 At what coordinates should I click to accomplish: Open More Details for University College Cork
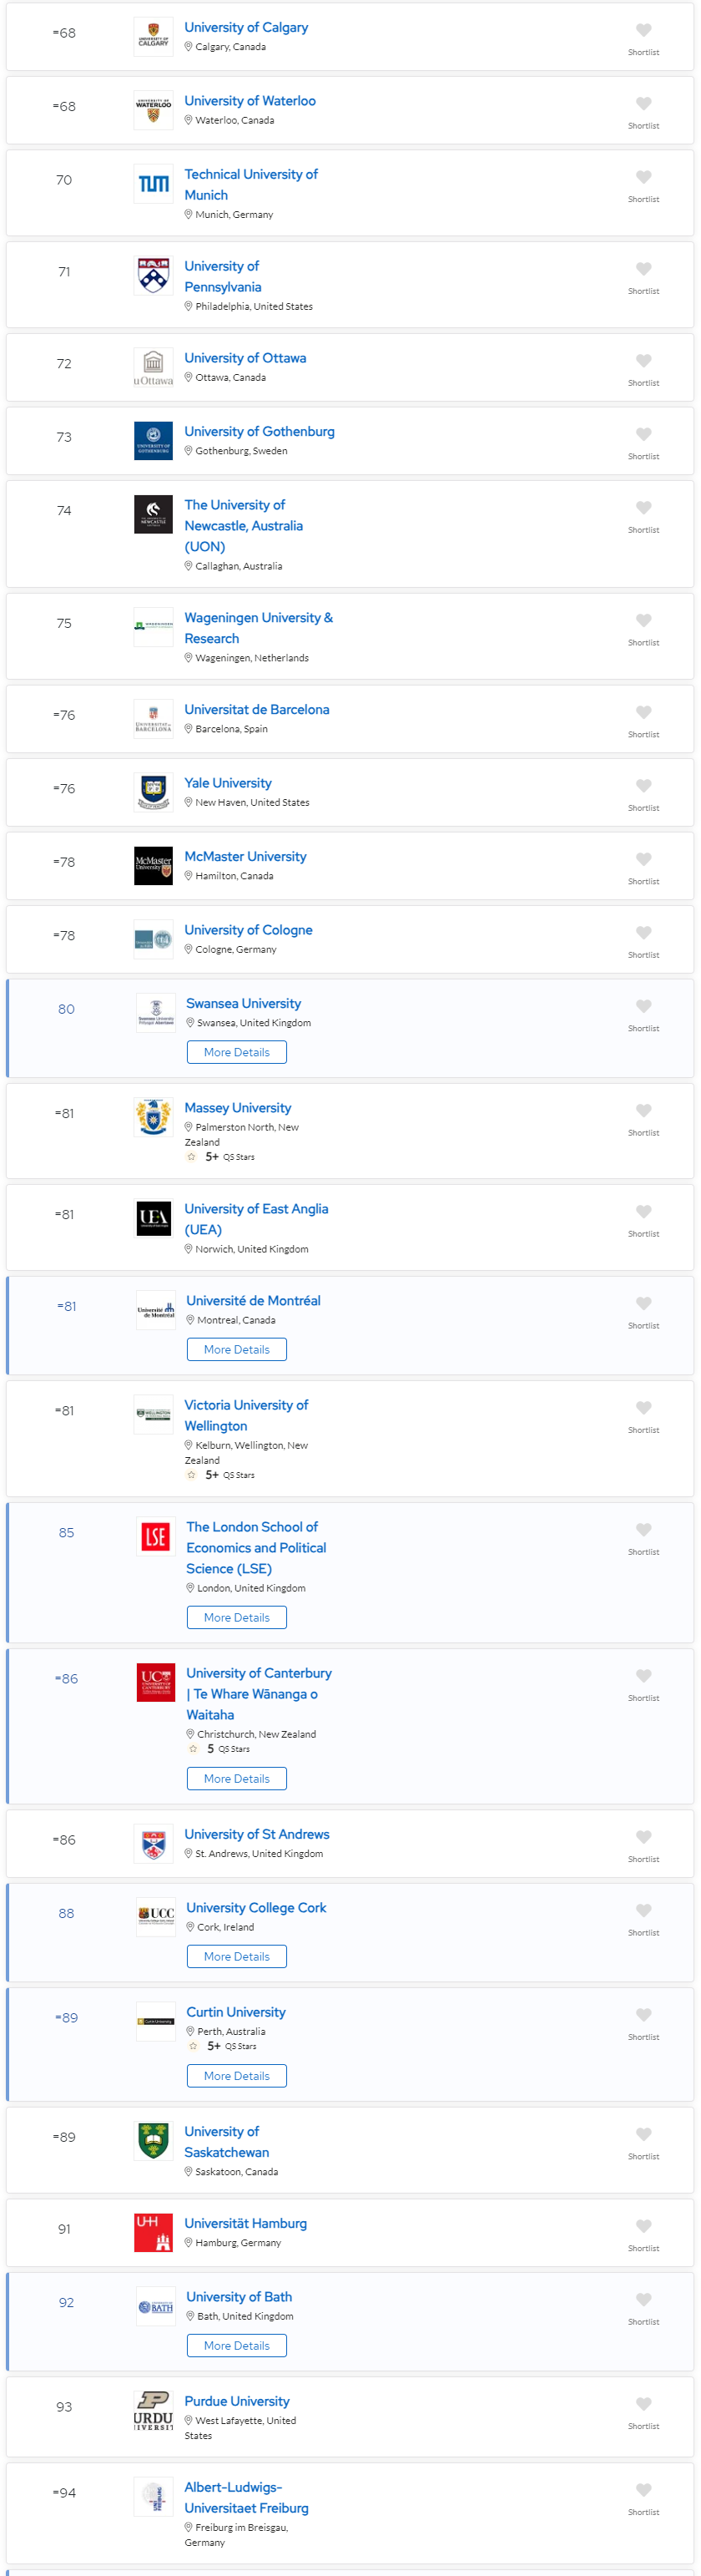point(236,1956)
